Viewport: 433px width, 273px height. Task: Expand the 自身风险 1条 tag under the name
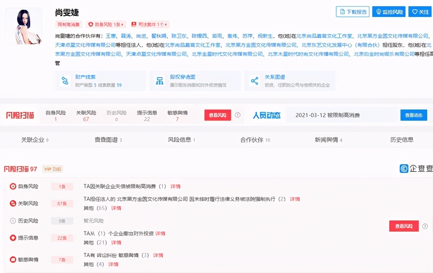(106, 24)
